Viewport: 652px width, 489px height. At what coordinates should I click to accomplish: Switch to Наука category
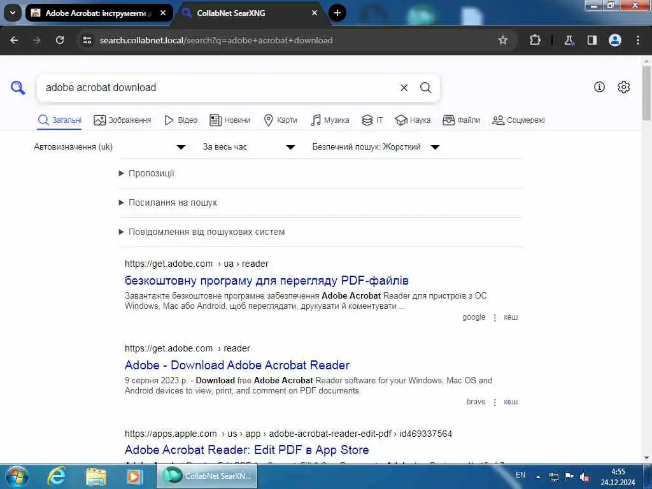(413, 120)
